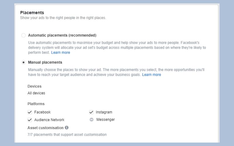Click the Platforms section heading

click(36, 104)
